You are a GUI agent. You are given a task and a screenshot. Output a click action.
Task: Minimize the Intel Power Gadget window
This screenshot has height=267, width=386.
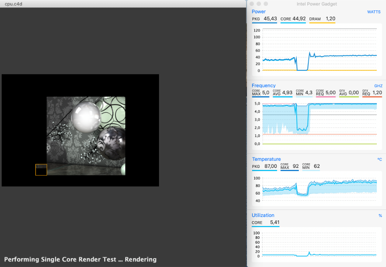coord(257,4)
